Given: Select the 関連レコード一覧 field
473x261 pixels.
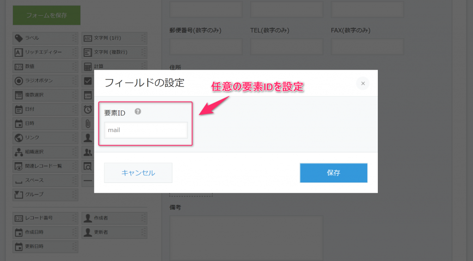Looking at the screenshot, I should pos(45,166).
